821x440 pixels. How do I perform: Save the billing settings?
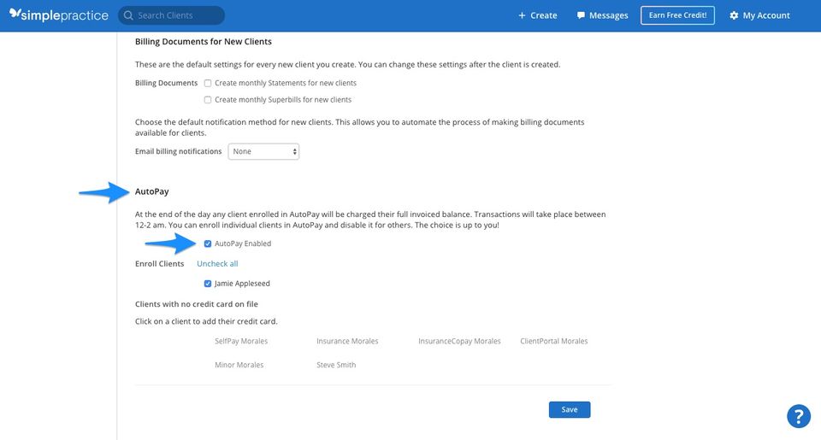(570, 410)
